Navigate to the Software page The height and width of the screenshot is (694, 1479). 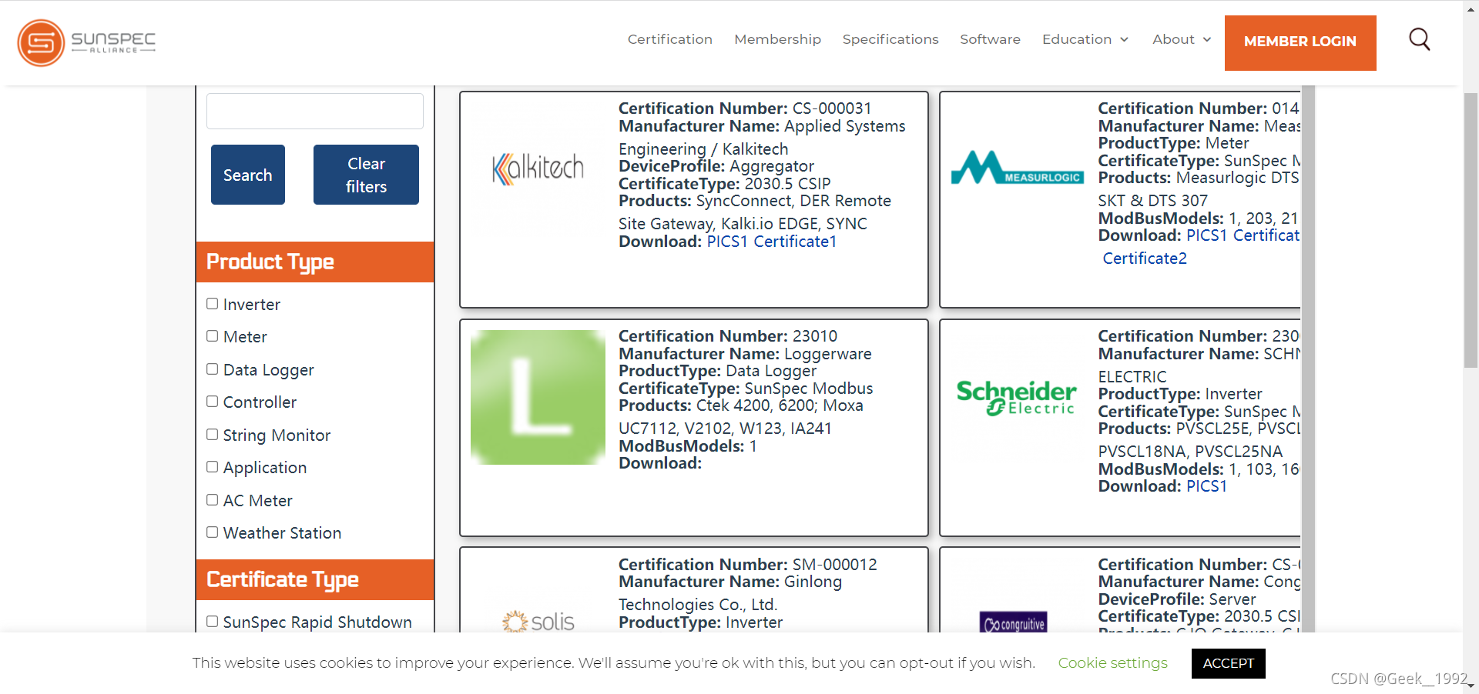990,39
